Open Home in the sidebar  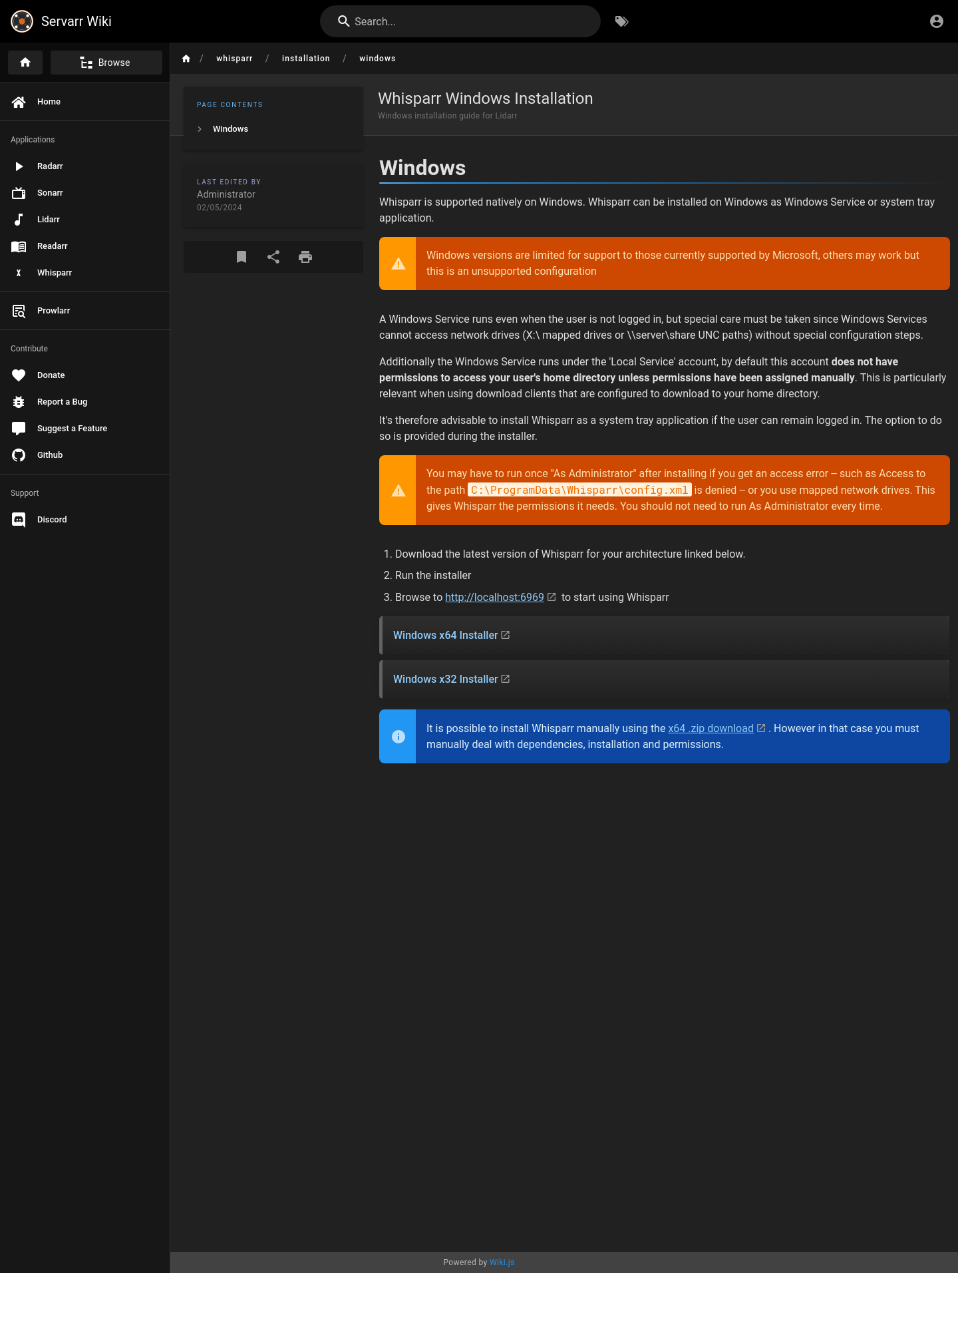pos(85,102)
